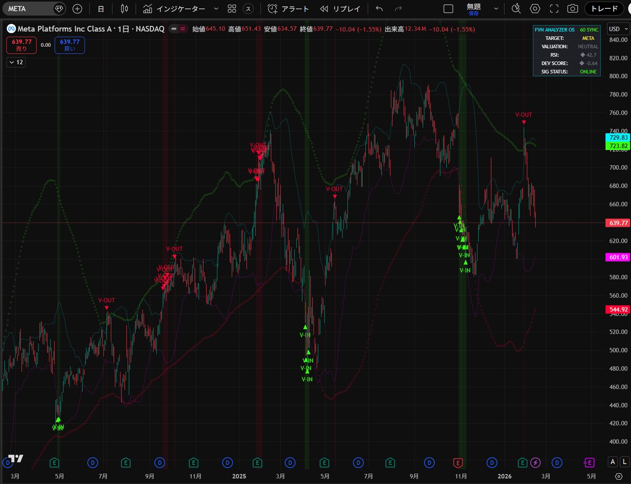Open the candlestick chart style picker
Image resolution: width=631 pixels, height=484 pixels.
[124, 9]
